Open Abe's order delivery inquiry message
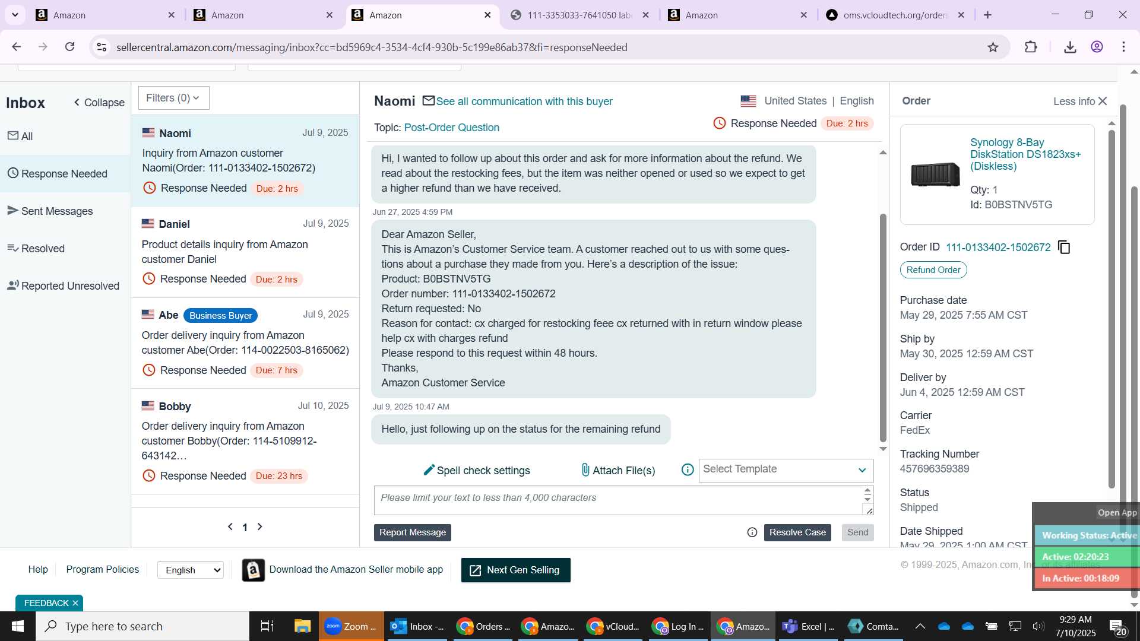 (x=245, y=342)
